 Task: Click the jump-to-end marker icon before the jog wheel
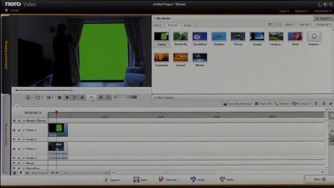click(109, 98)
